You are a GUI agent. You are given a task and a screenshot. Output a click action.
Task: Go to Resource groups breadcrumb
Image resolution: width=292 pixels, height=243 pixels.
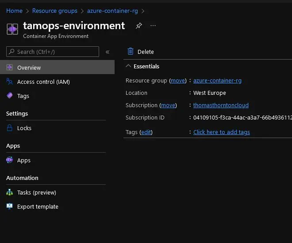55,11
